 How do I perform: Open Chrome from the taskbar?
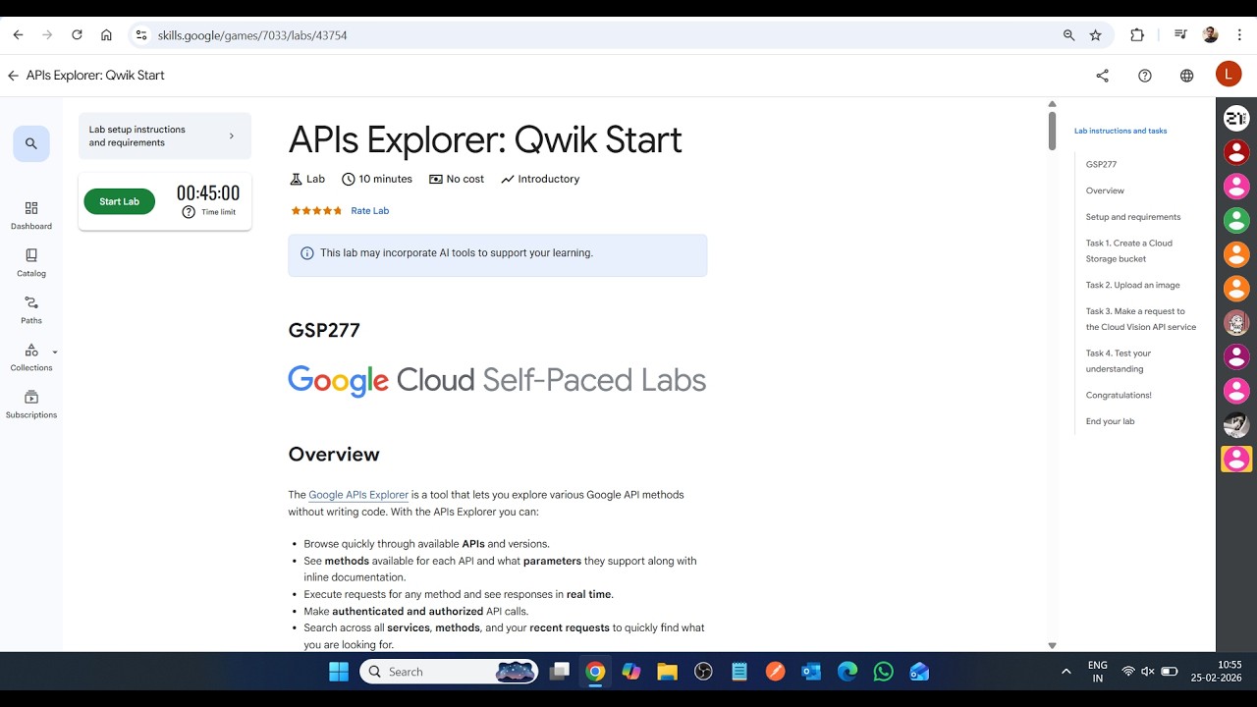595,672
